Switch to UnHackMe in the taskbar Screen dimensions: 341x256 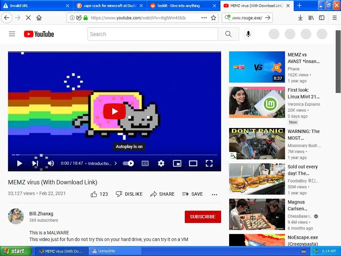[x=115, y=251]
